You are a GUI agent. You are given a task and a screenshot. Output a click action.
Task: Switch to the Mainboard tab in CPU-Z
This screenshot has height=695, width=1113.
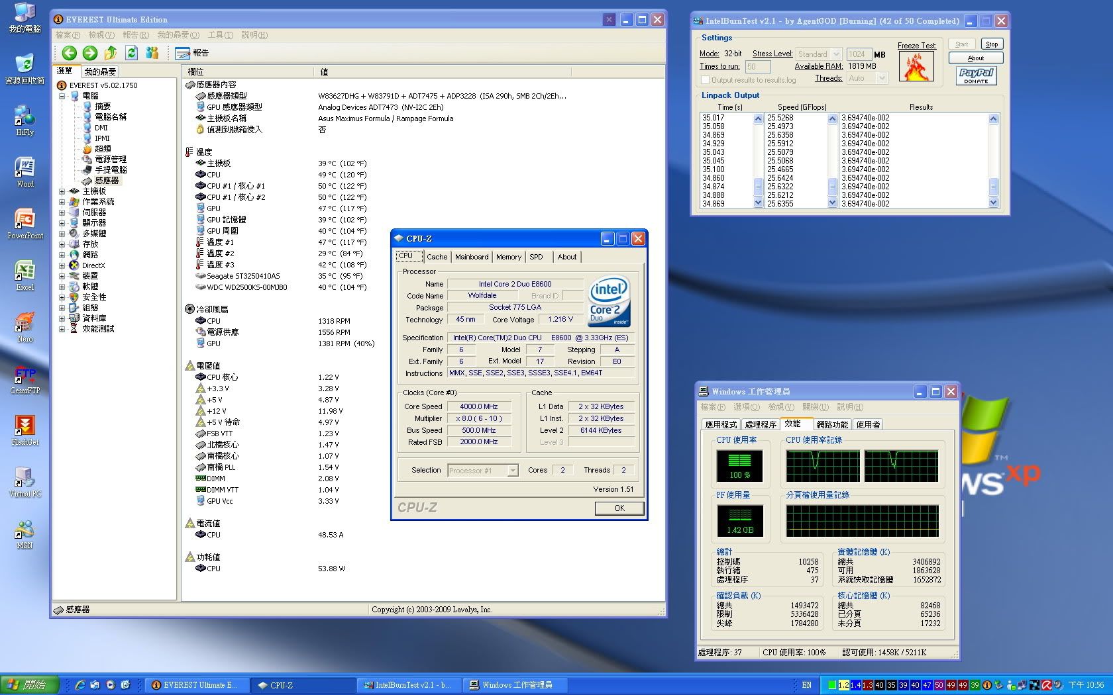[472, 257]
